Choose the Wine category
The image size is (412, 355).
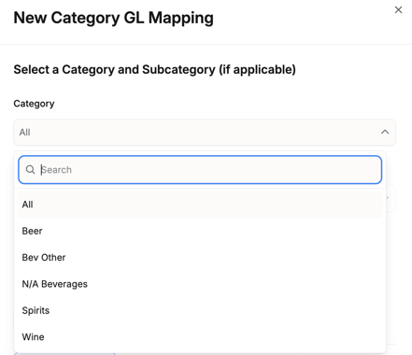pyautogui.click(x=200, y=337)
